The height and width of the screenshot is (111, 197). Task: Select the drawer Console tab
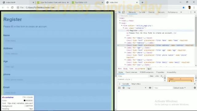[x=126, y=84]
